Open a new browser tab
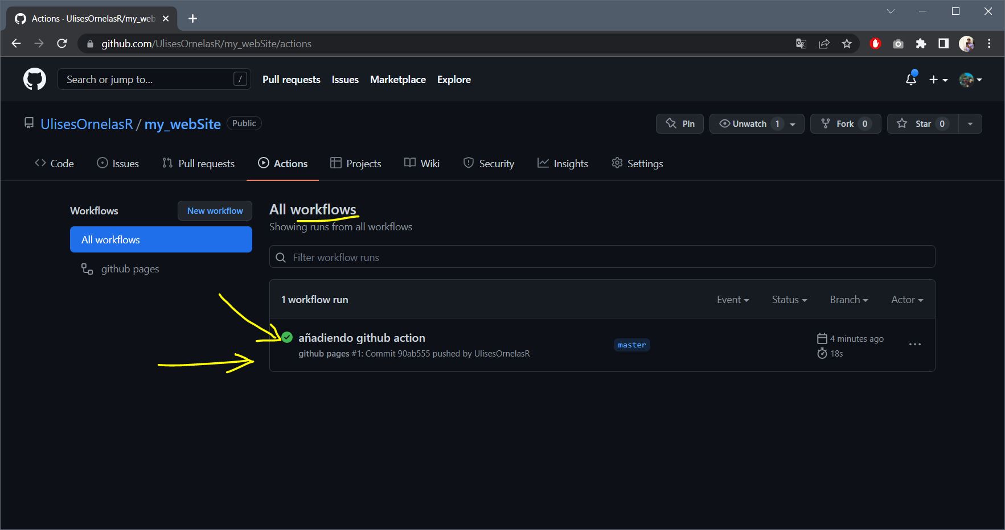Image resolution: width=1005 pixels, height=530 pixels. coord(192,19)
